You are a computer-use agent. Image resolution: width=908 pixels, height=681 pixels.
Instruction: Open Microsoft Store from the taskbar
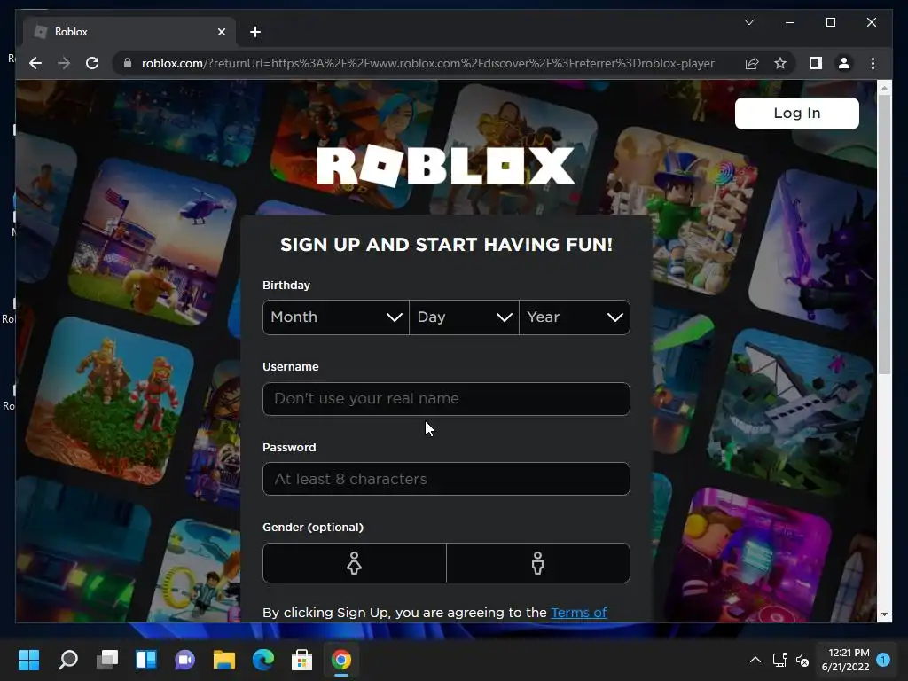coord(301,660)
